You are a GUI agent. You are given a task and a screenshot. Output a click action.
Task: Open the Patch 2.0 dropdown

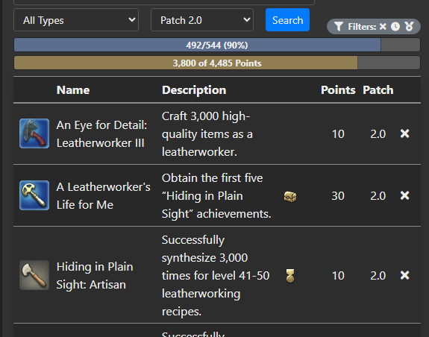point(202,20)
